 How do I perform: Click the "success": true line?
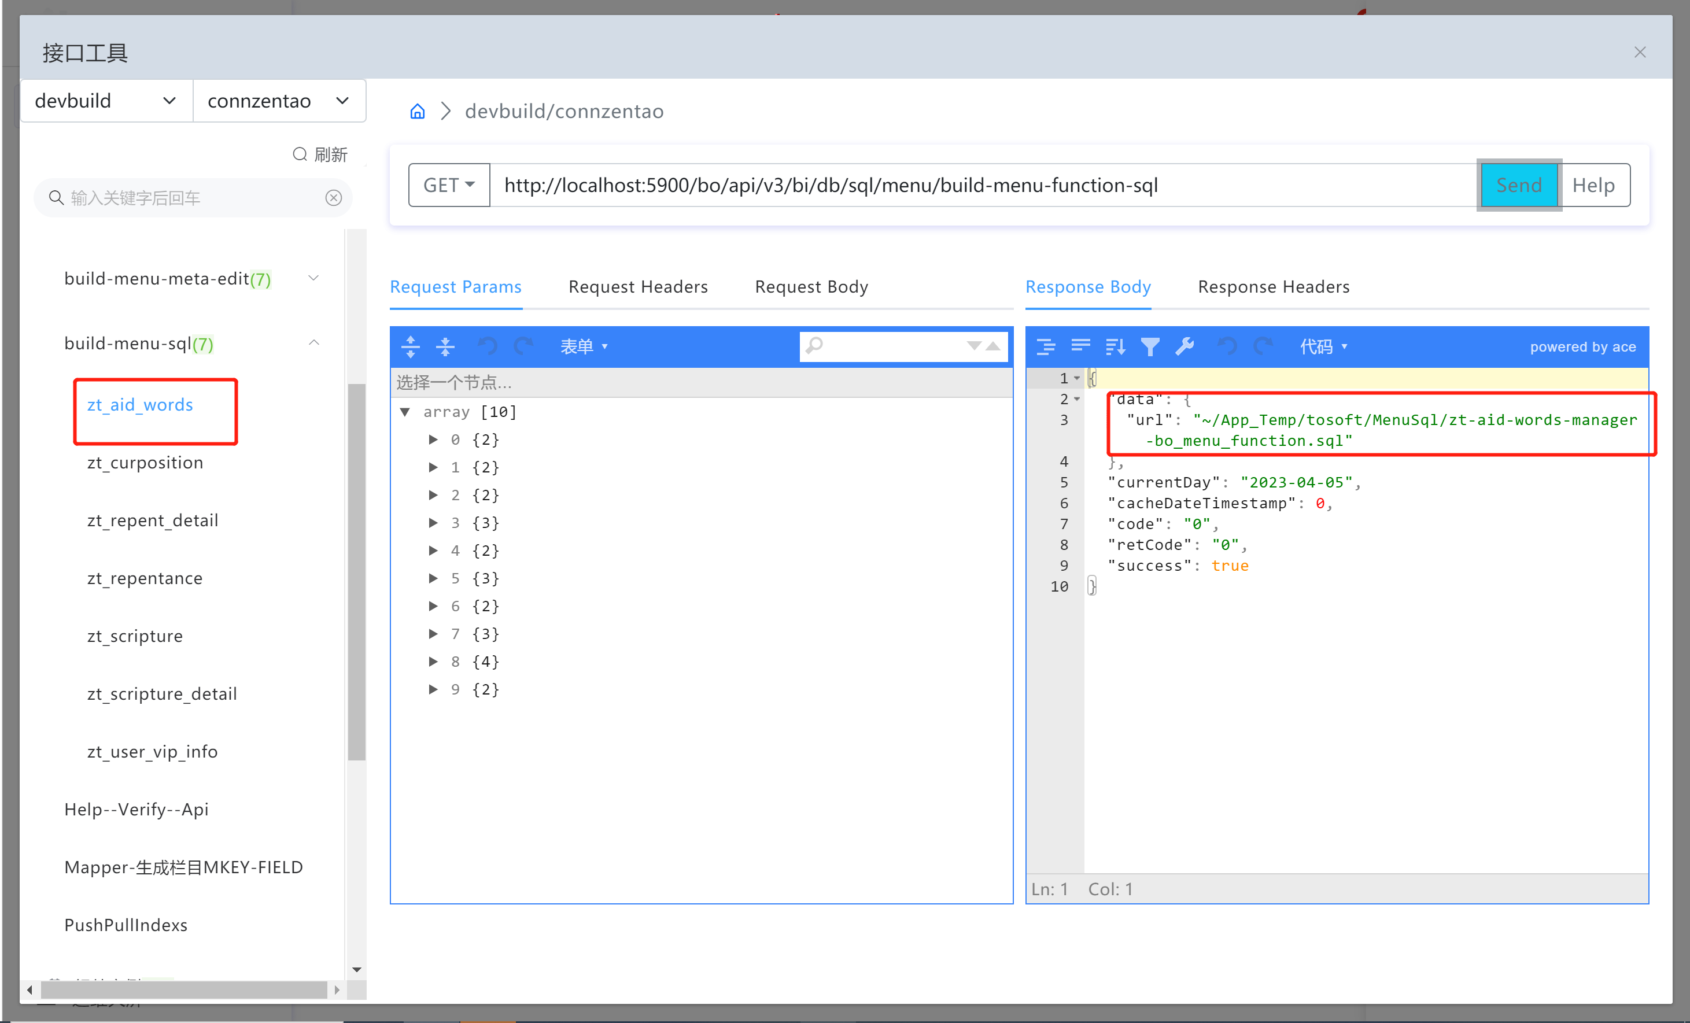[x=1178, y=566]
